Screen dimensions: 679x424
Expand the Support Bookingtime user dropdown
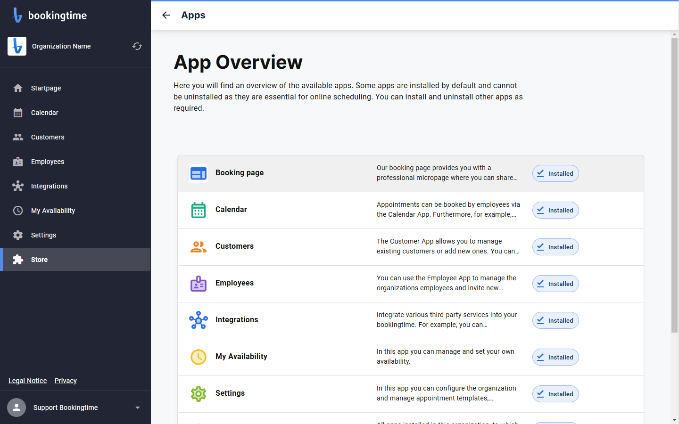point(138,408)
